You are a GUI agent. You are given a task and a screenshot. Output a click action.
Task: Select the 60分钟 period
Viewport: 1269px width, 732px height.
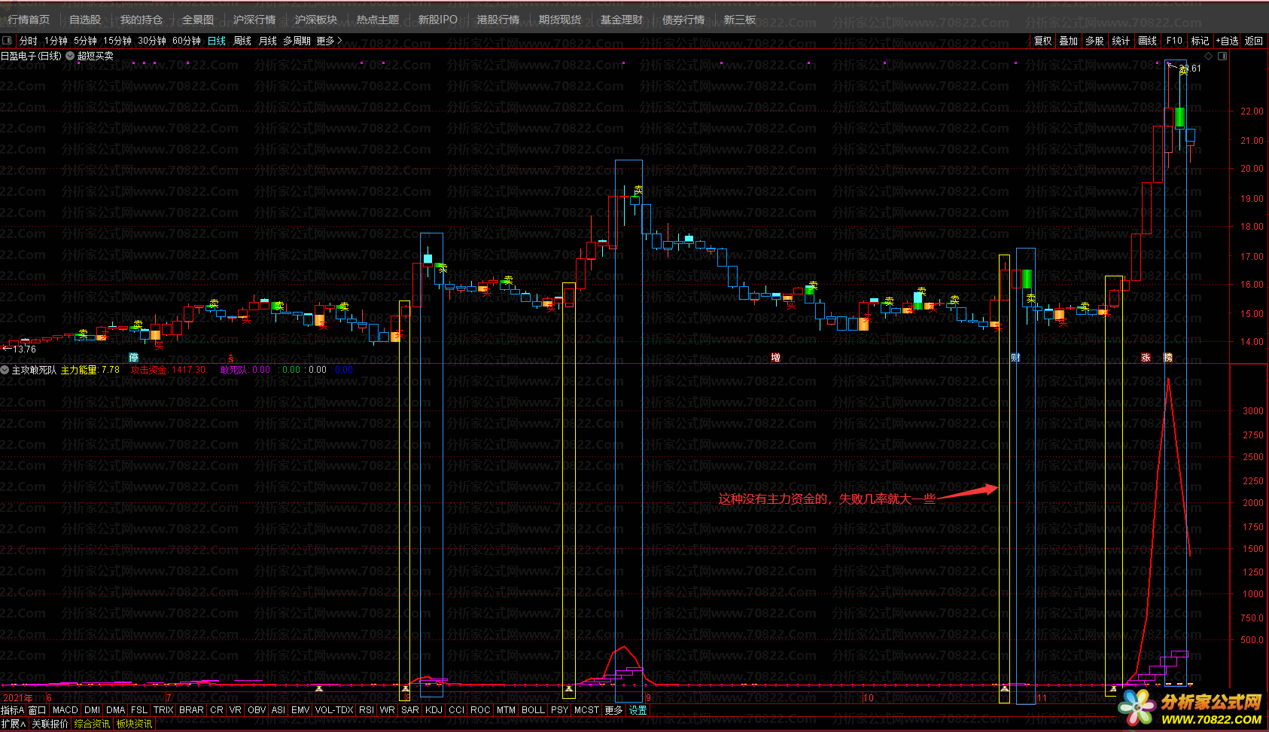[x=187, y=41]
